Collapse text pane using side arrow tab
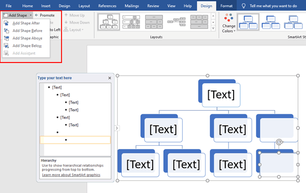306x193 pixels. click(117, 128)
